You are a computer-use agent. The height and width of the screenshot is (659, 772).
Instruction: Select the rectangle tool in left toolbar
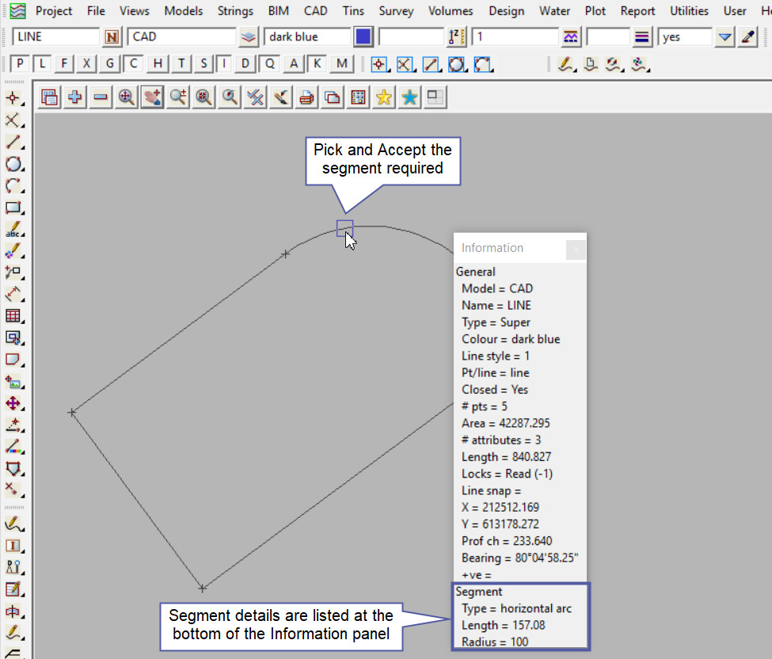pos(13,208)
